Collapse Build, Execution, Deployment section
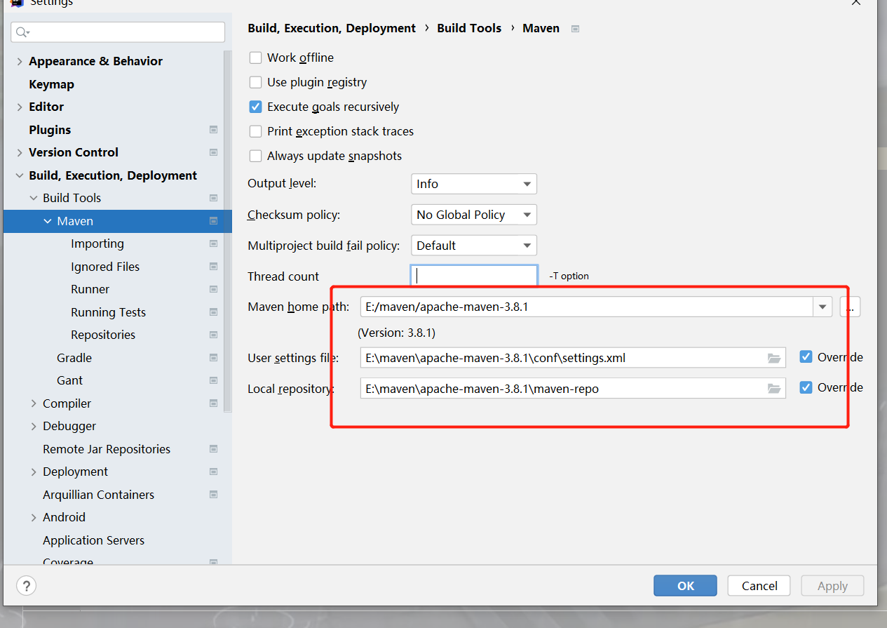887x628 pixels. click(x=20, y=175)
